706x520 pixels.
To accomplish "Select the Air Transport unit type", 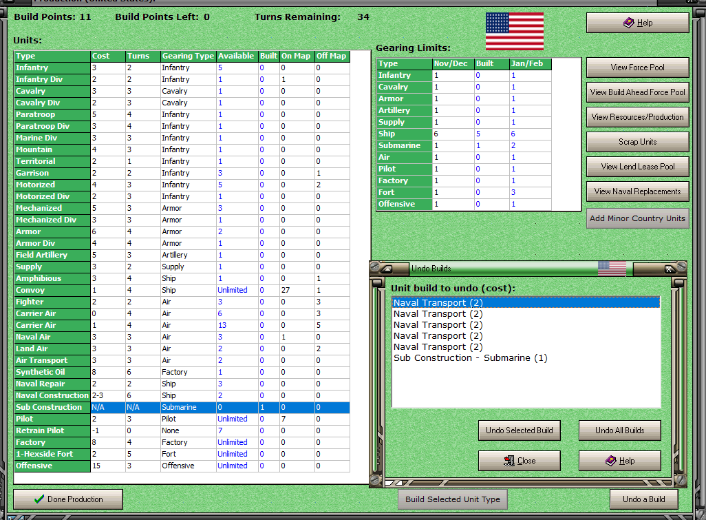I will (x=52, y=360).
